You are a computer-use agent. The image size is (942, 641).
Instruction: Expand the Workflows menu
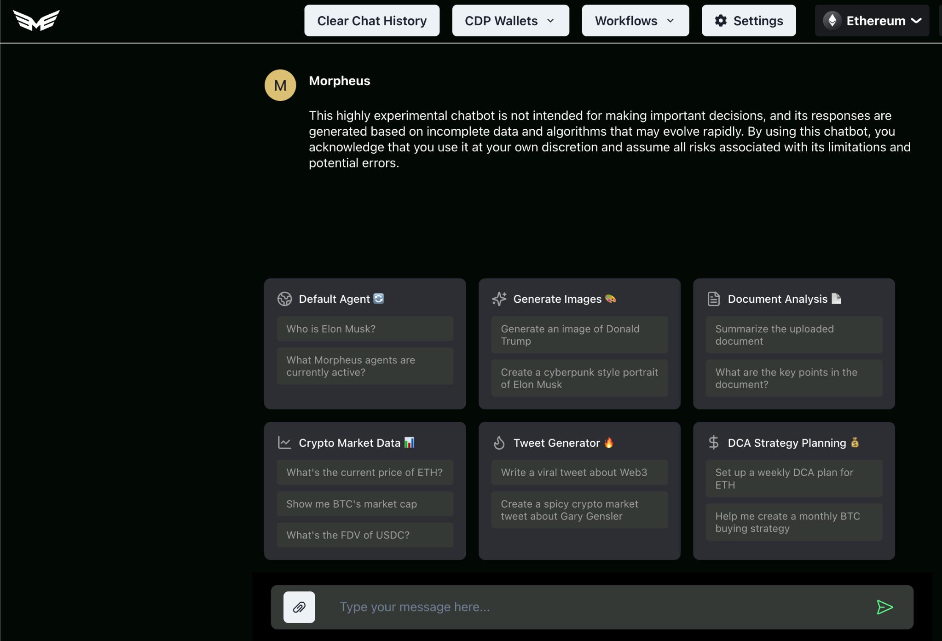[635, 20]
